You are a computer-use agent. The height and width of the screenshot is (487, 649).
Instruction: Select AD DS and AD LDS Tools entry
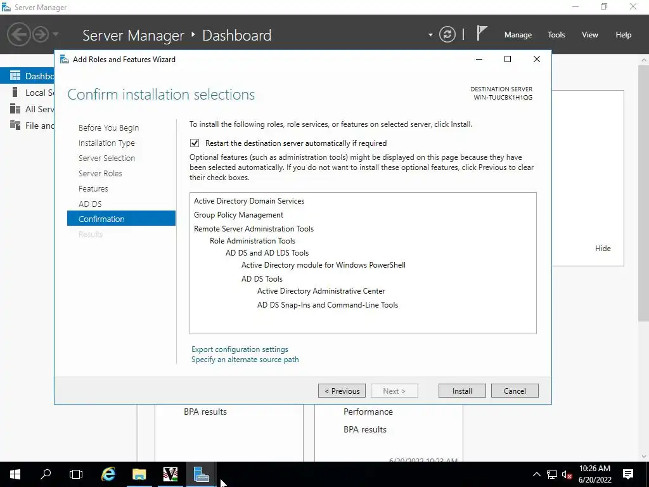[x=267, y=252]
